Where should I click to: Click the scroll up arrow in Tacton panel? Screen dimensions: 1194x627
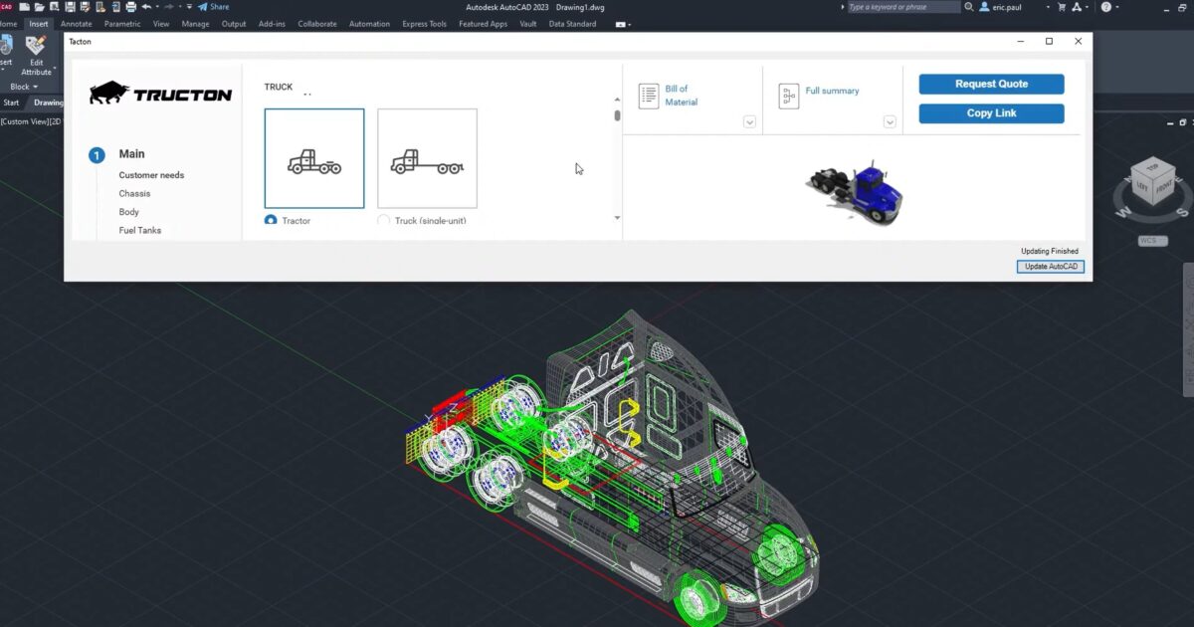pos(617,100)
